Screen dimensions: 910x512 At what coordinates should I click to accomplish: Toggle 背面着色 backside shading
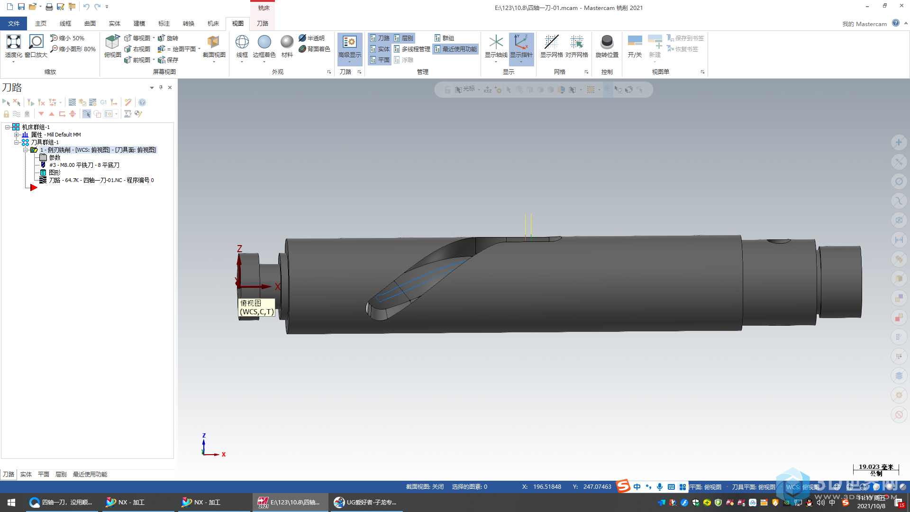314,49
